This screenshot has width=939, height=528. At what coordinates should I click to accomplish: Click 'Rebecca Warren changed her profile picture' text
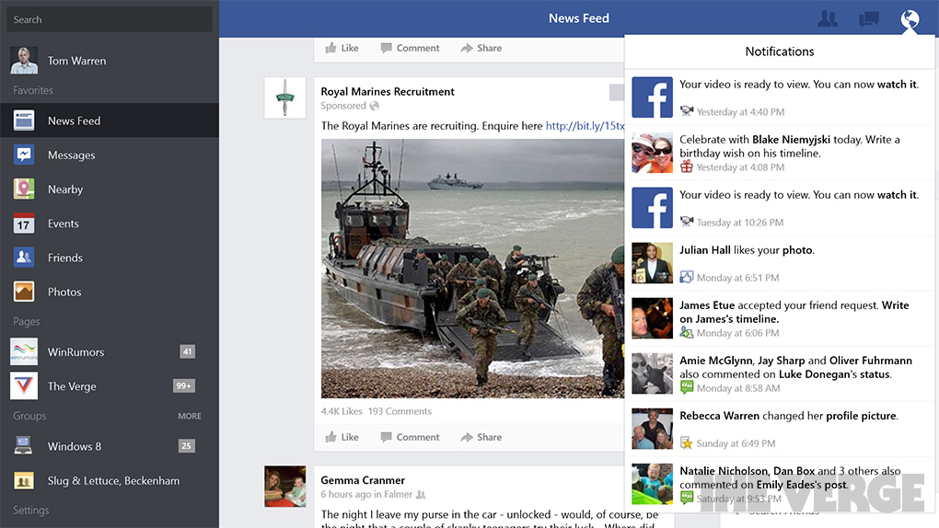(789, 416)
